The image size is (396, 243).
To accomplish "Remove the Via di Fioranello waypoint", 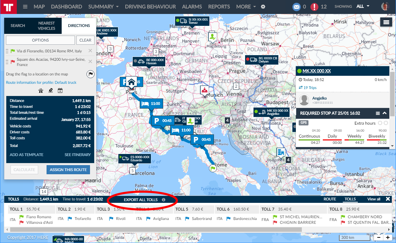I will 90,51.
